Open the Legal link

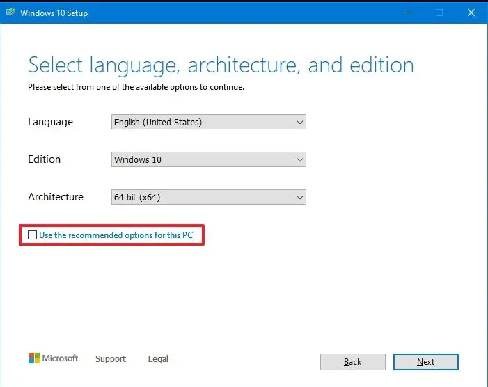(158, 359)
